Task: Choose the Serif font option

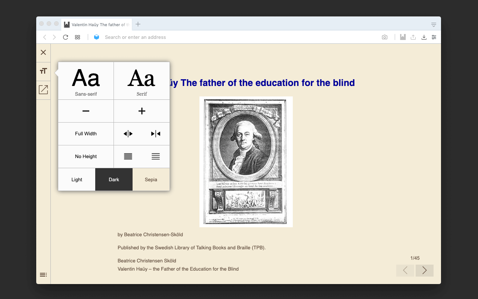Action: [x=142, y=81]
